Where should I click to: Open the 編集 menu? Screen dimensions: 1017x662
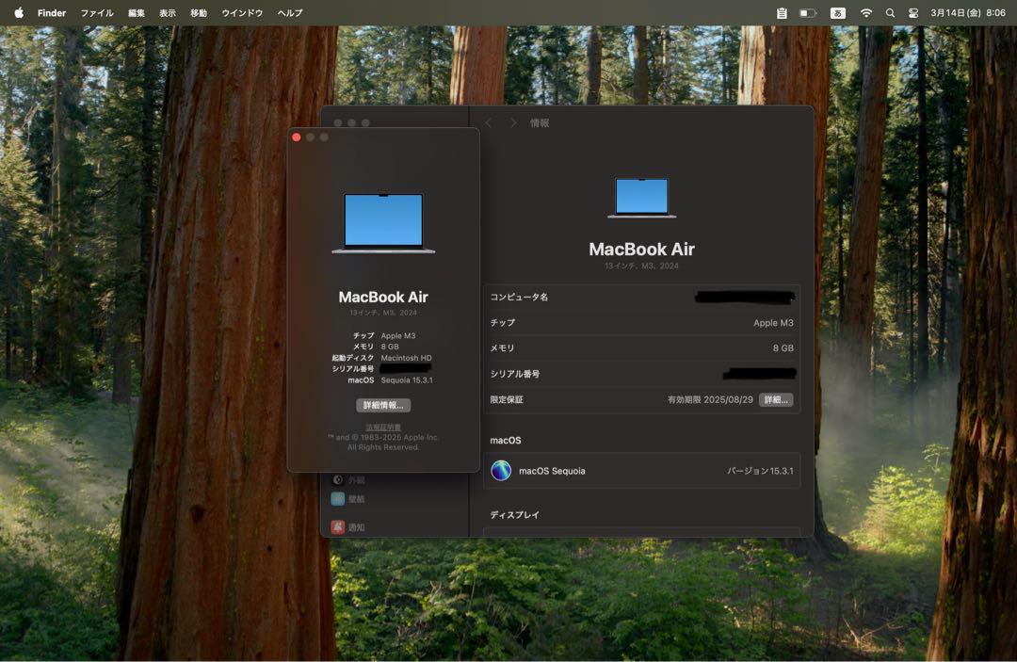coord(137,13)
